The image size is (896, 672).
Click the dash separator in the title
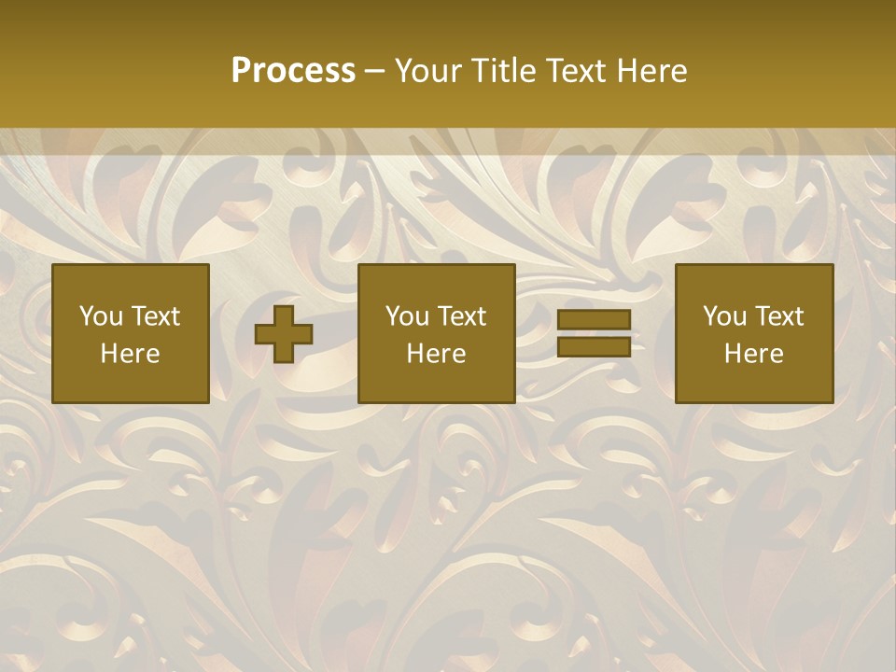click(375, 71)
